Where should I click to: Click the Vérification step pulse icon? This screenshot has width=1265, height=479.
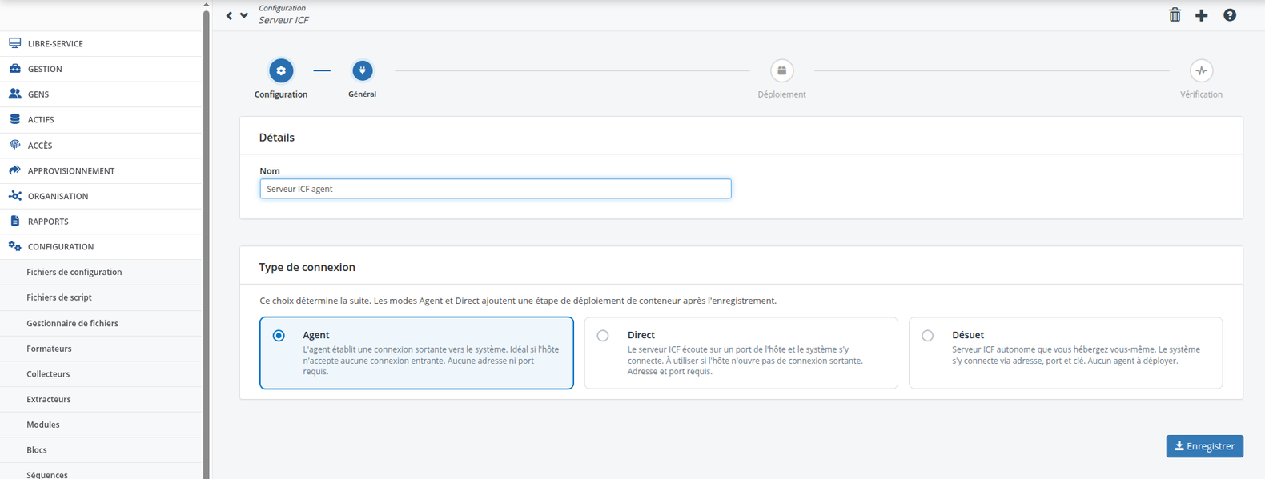coord(1201,70)
